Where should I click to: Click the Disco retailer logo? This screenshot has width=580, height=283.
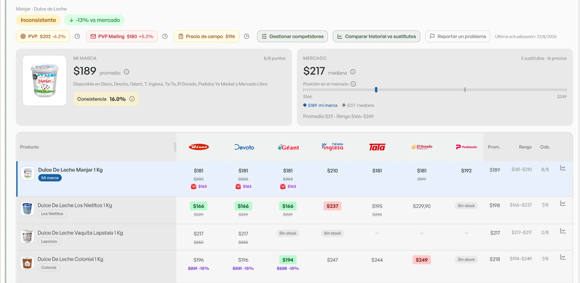[x=199, y=147]
